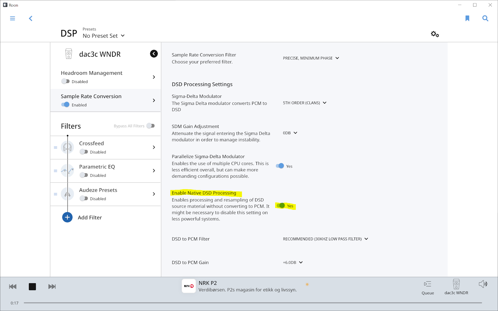Click the Verdibørsen program subtitle
This screenshot has height=311, width=498.
click(x=247, y=290)
